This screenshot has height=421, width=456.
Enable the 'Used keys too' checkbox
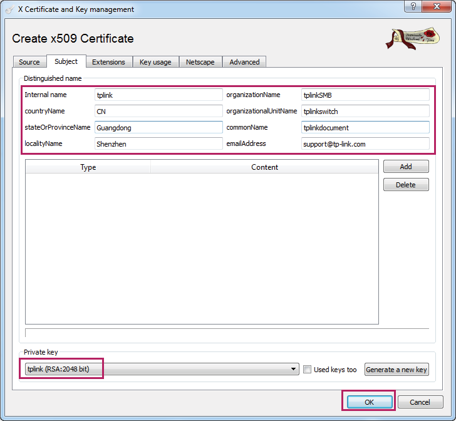[x=307, y=369]
